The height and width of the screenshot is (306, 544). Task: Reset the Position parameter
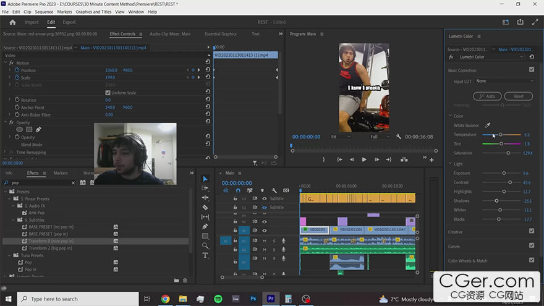[208, 70]
